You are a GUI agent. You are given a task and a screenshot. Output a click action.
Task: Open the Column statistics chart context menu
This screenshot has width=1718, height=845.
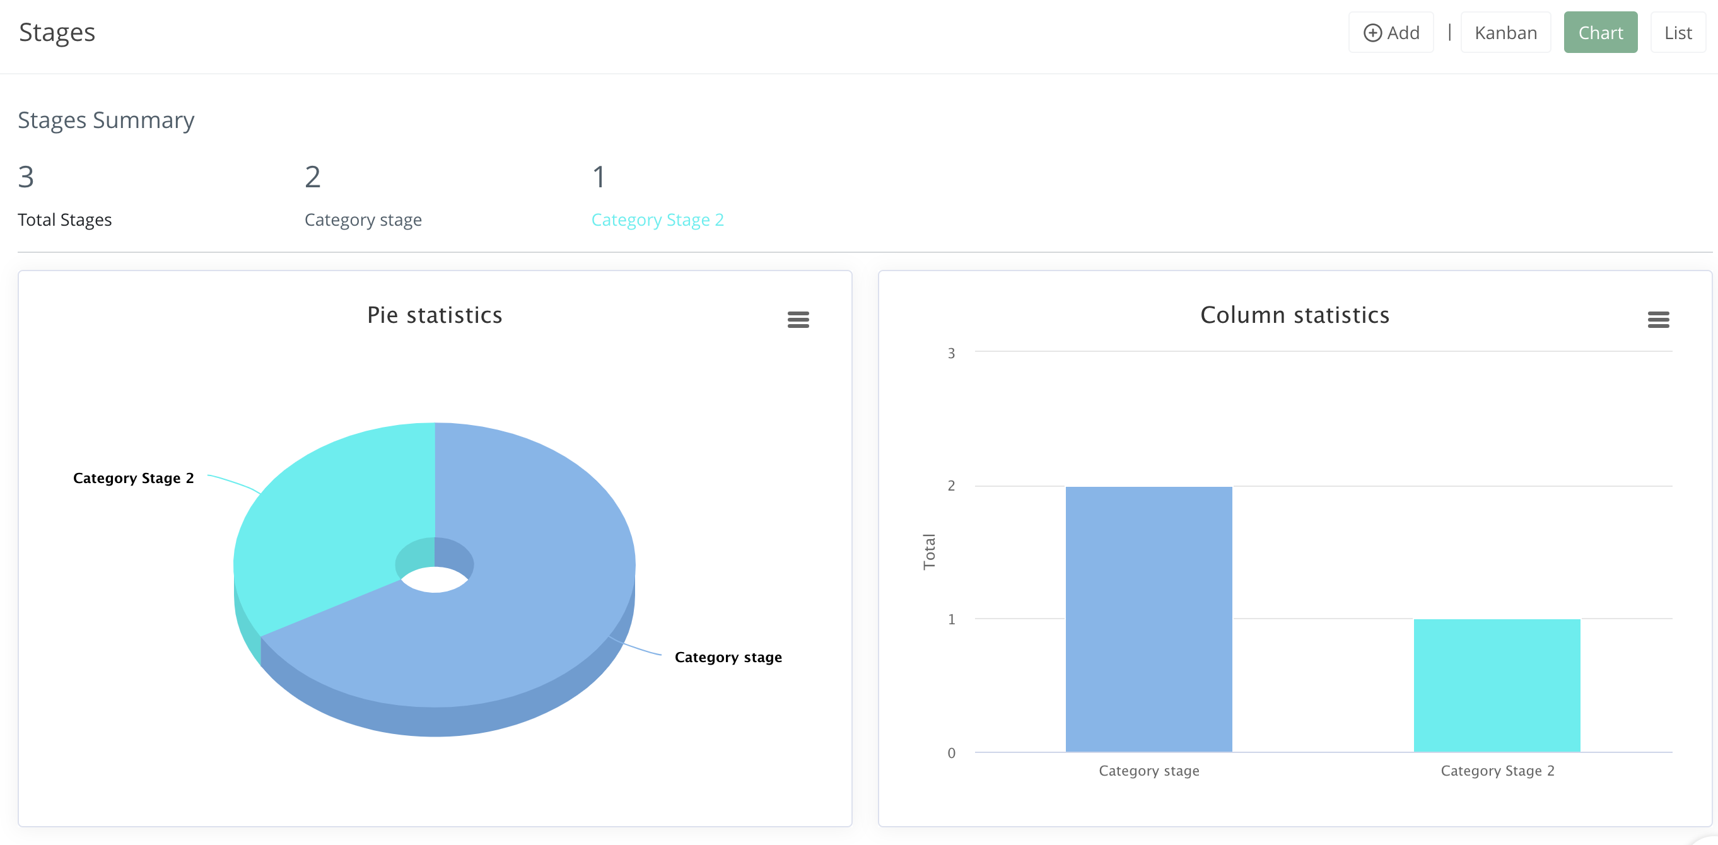pyautogui.click(x=1660, y=320)
